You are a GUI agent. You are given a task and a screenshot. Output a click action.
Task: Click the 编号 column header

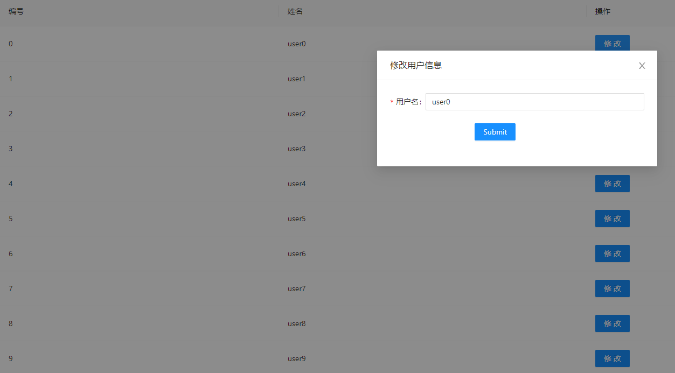16,11
